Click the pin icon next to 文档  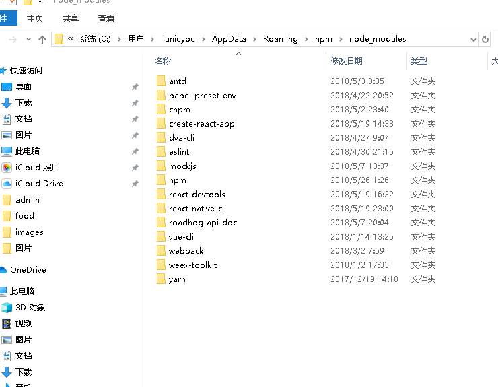pos(135,119)
